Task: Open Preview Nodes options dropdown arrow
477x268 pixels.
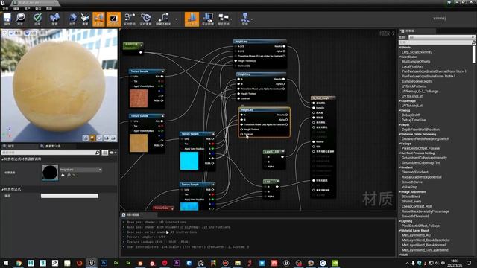Action: coord(232,19)
